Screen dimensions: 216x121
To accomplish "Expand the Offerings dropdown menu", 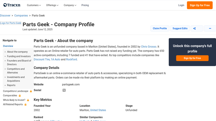I will click(52, 5).
